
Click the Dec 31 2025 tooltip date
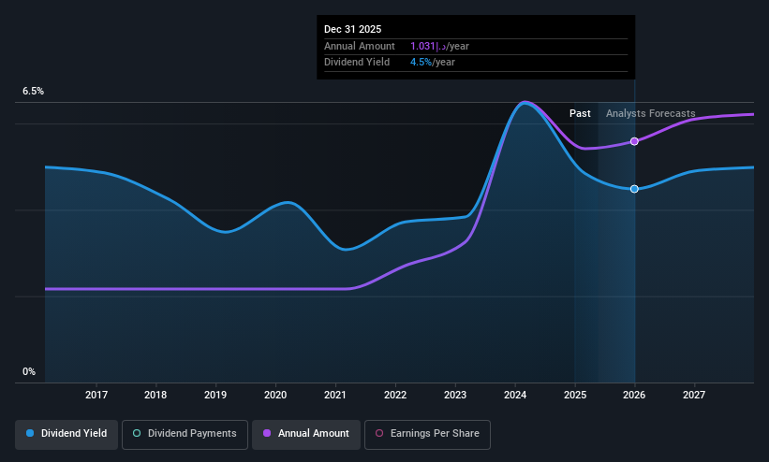point(352,29)
